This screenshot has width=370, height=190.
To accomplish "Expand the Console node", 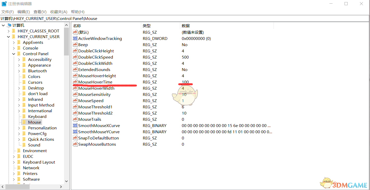I will [14, 48].
